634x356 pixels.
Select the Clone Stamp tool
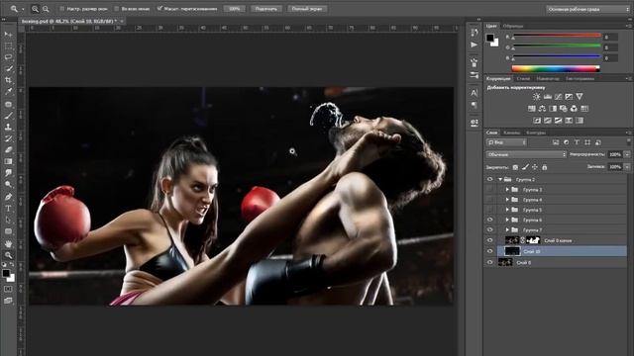[x=8, y=128]
